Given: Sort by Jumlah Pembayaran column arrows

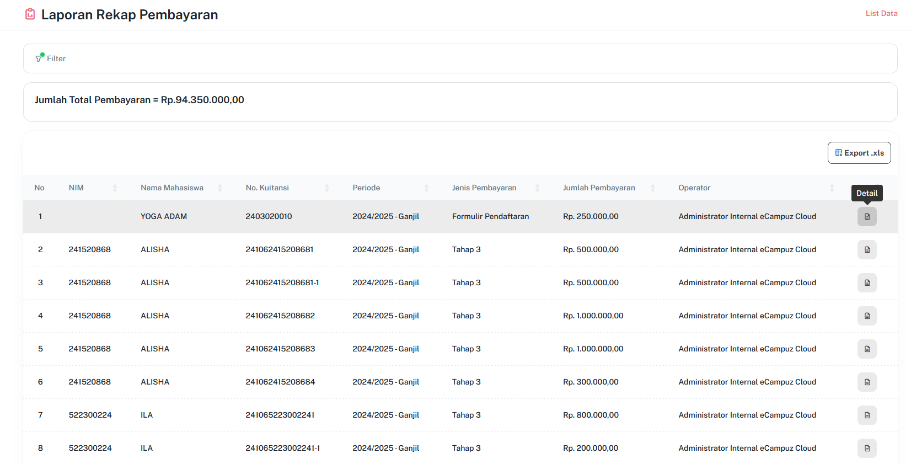Looking at the screenshot, I should click(x=653, y=188).
